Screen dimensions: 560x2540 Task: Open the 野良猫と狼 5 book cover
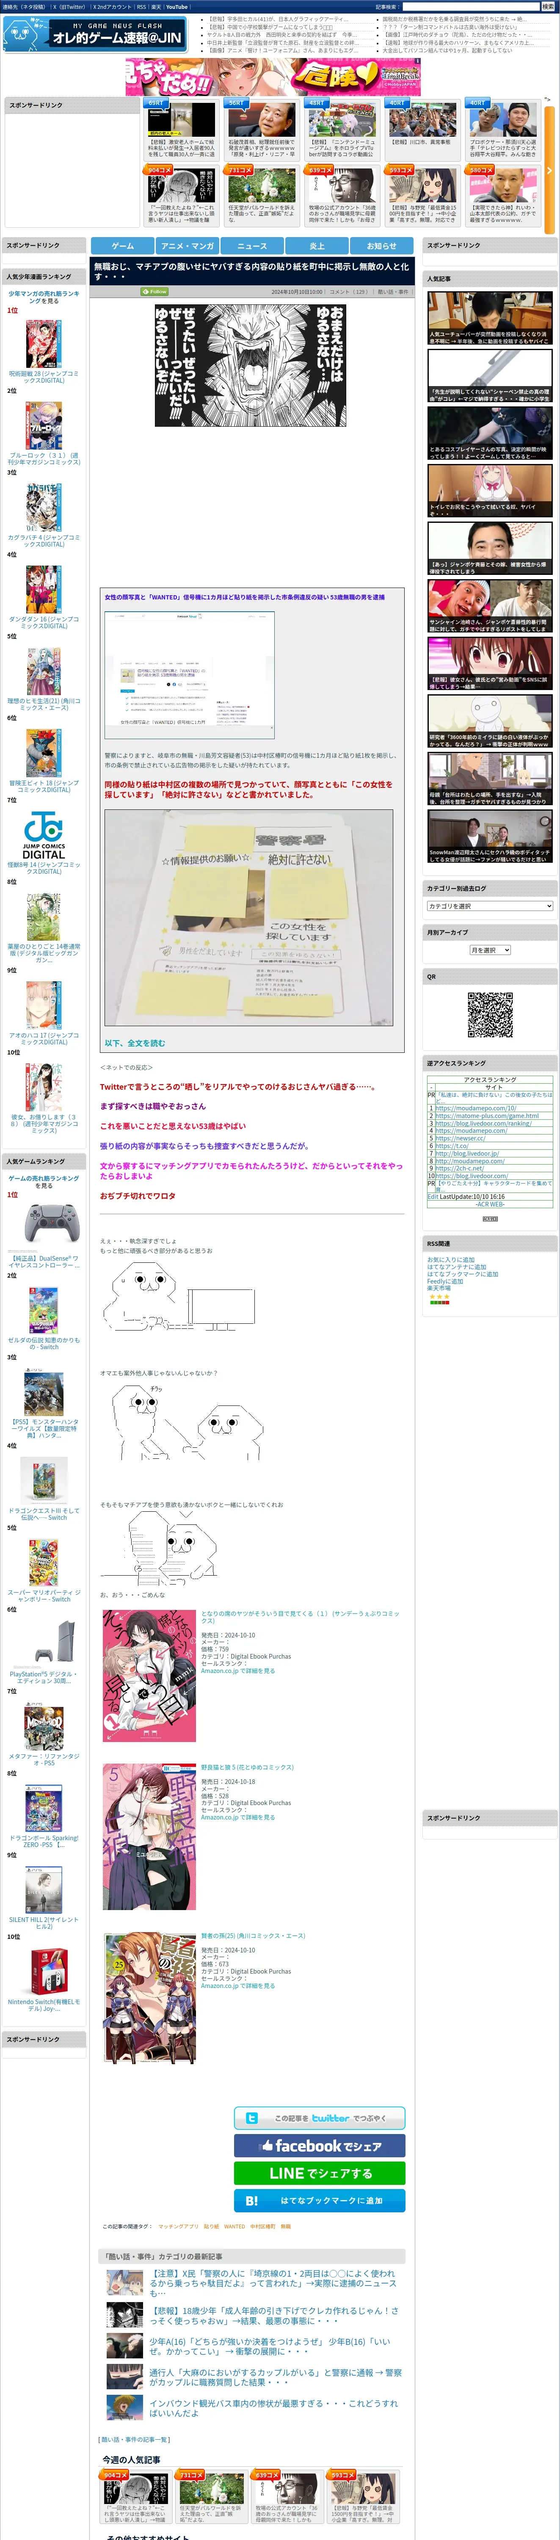(150, 1836)
